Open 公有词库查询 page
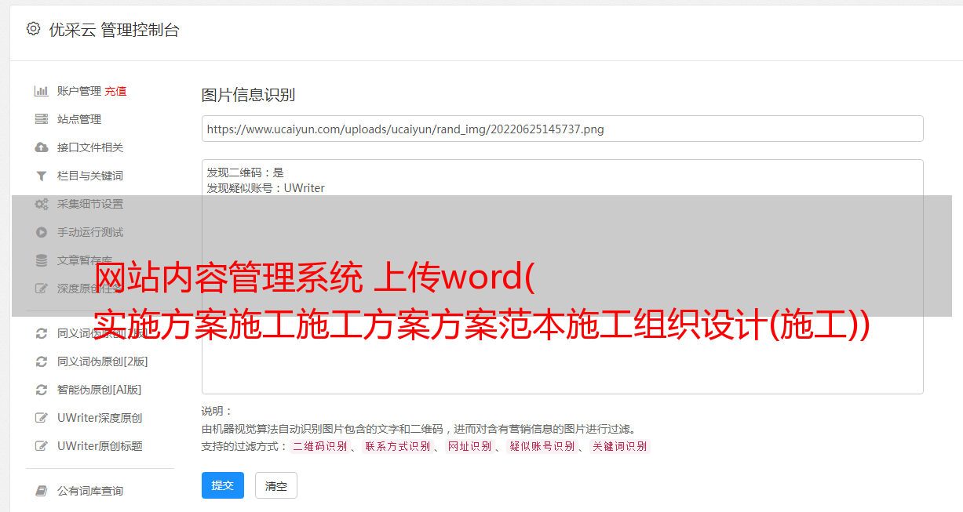Viewport: 963px width, 512px height. tap(90, 491)
